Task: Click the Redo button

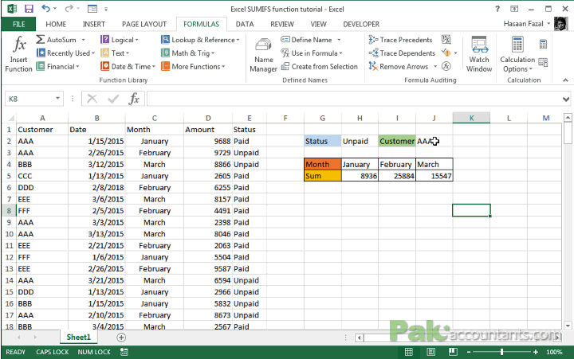Action: 69,9
